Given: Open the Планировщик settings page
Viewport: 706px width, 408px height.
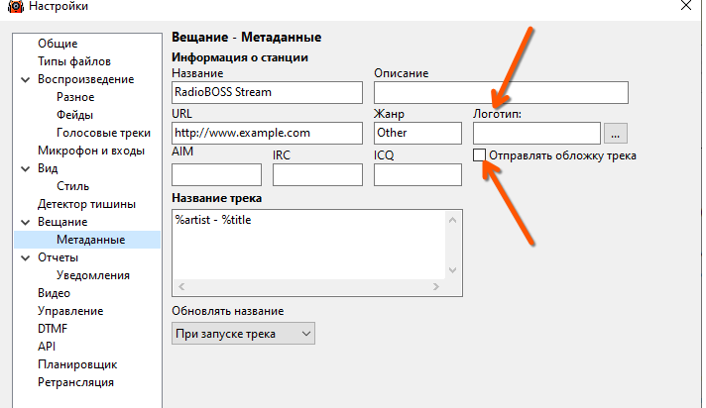Looking at the screenshot, I should click(77, 364).
